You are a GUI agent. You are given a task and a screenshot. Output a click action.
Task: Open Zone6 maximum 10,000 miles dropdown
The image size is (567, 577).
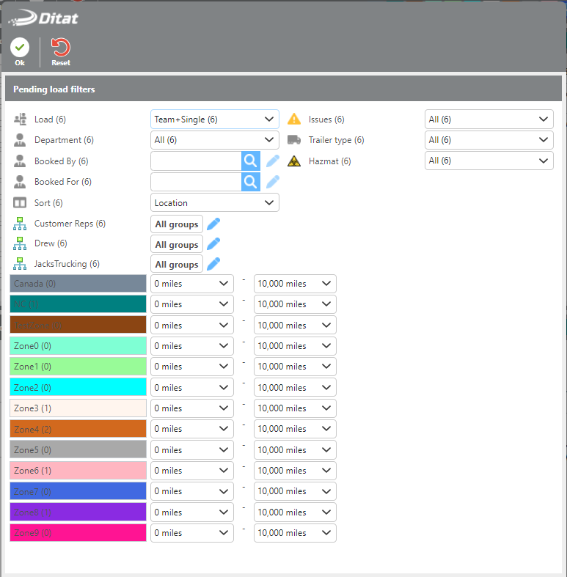pyautogui.click(x=294, y=471)
